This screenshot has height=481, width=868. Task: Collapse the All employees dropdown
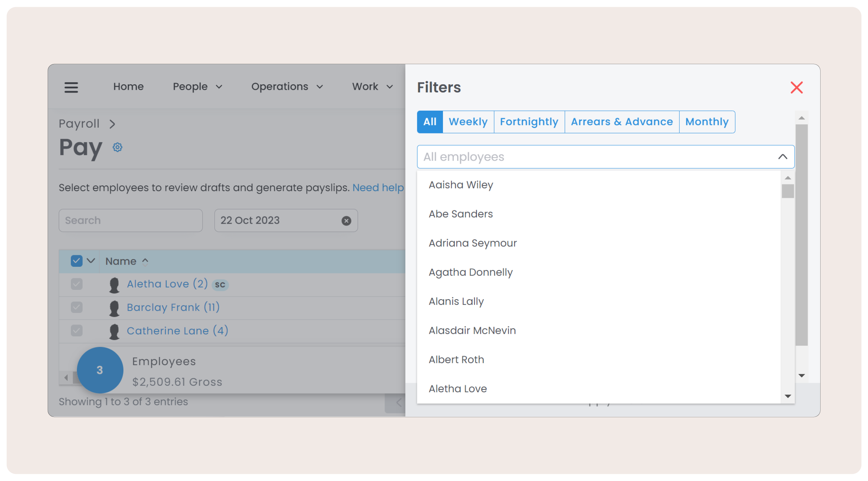[x=782, y=157]
